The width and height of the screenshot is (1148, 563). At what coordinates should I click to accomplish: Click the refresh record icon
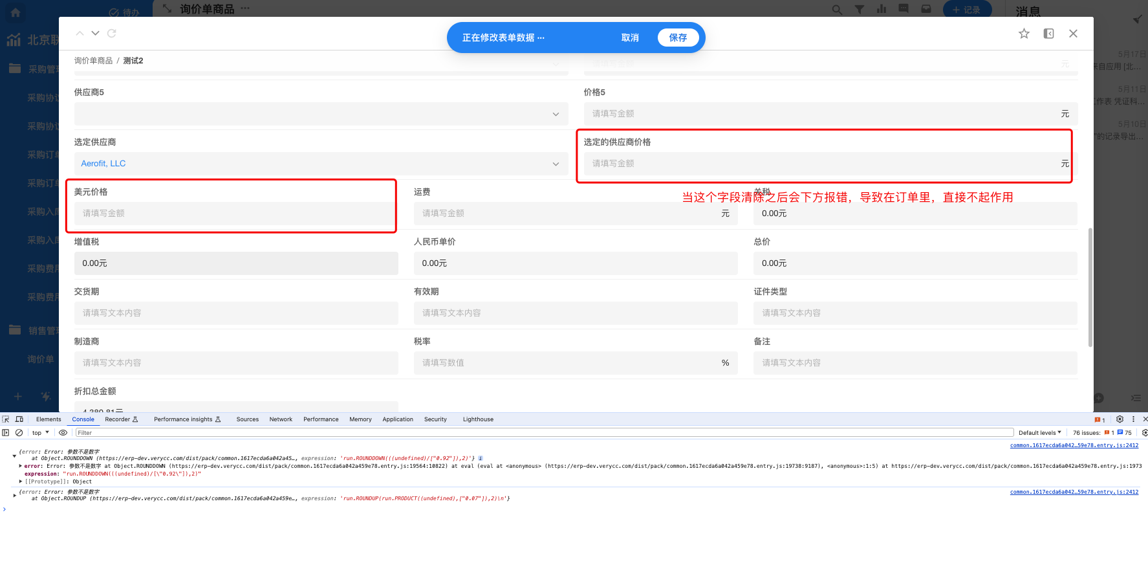point(112,34)
